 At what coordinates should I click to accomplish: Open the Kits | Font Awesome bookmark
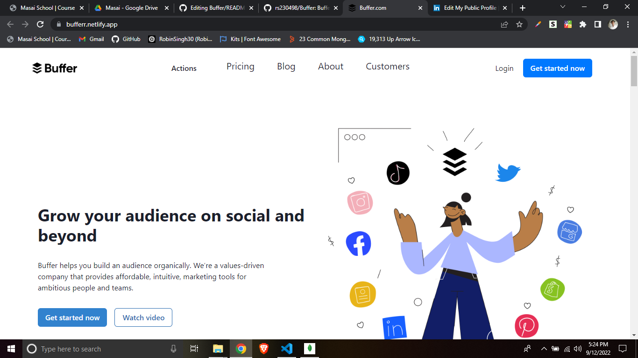pos(250,39)
